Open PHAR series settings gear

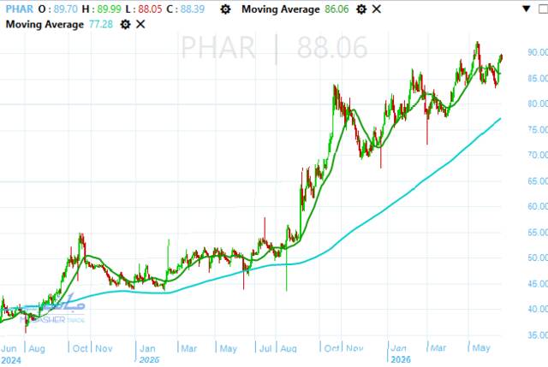(x=225, y=9)
